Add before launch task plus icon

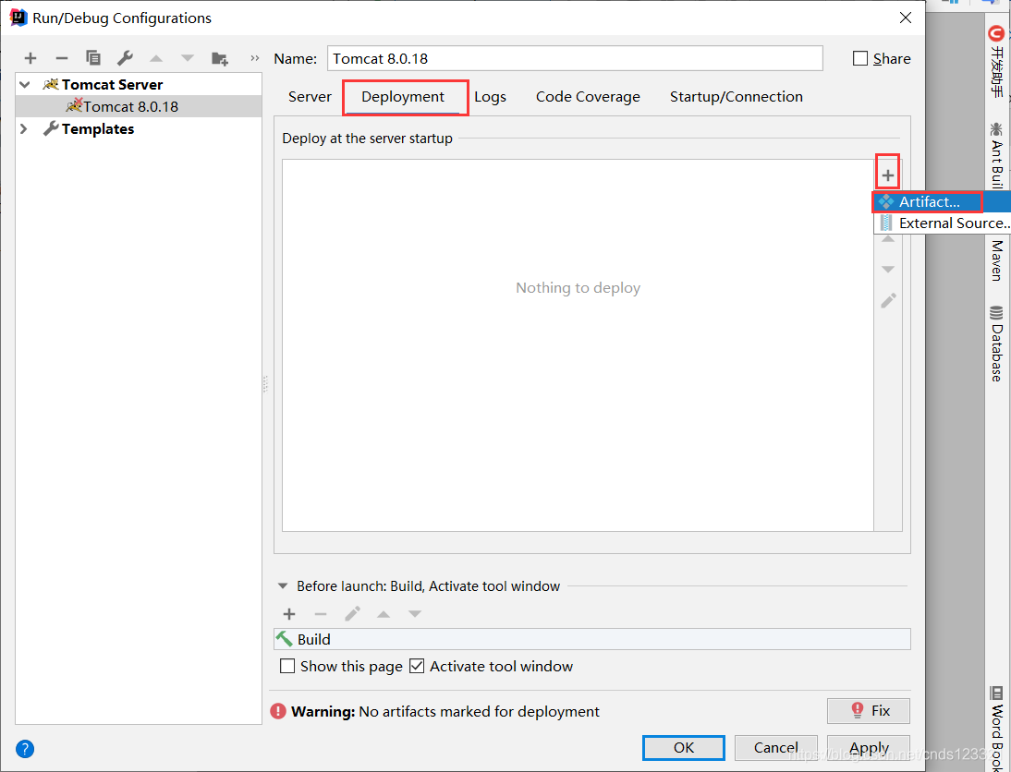(289, 614)
